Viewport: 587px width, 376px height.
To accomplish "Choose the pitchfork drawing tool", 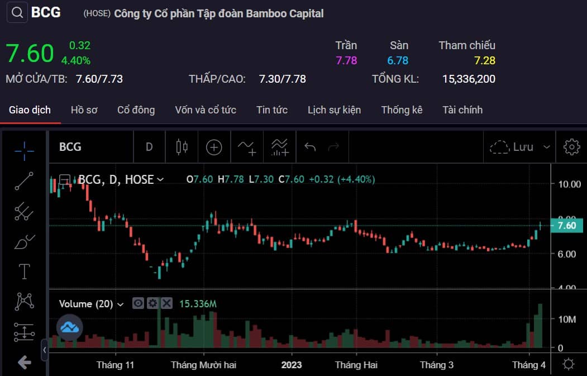I will tap(25, 212).
